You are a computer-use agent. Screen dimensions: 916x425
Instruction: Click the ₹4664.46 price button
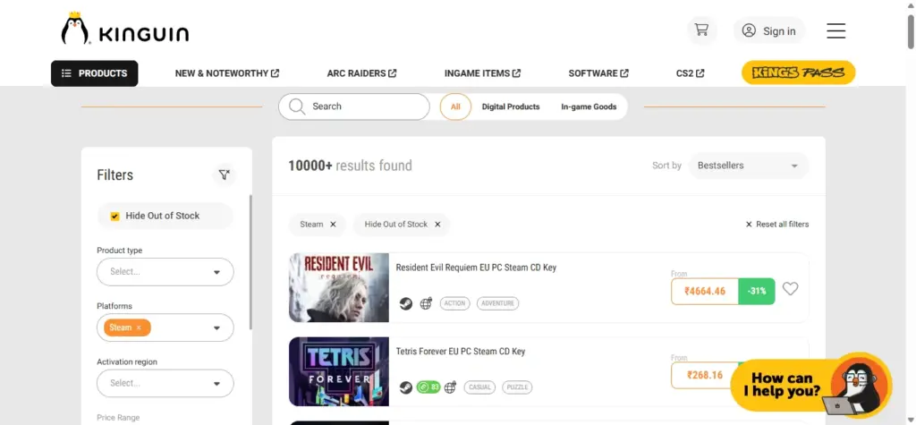click(705, 291)
